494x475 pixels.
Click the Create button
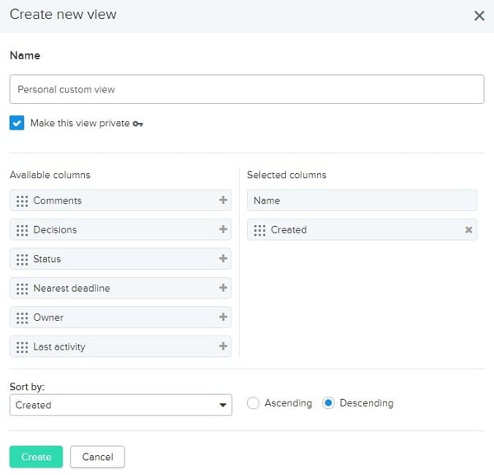[x=36, y=457]
